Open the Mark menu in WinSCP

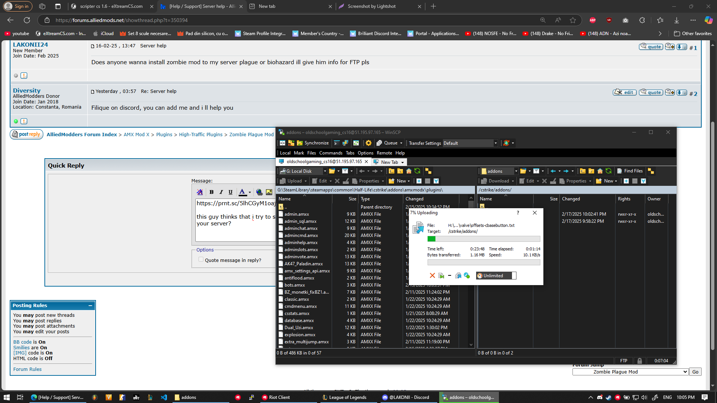click(x=299, y=153)
